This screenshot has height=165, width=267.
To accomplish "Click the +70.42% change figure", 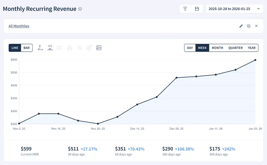I will click(x=136, y=149).
